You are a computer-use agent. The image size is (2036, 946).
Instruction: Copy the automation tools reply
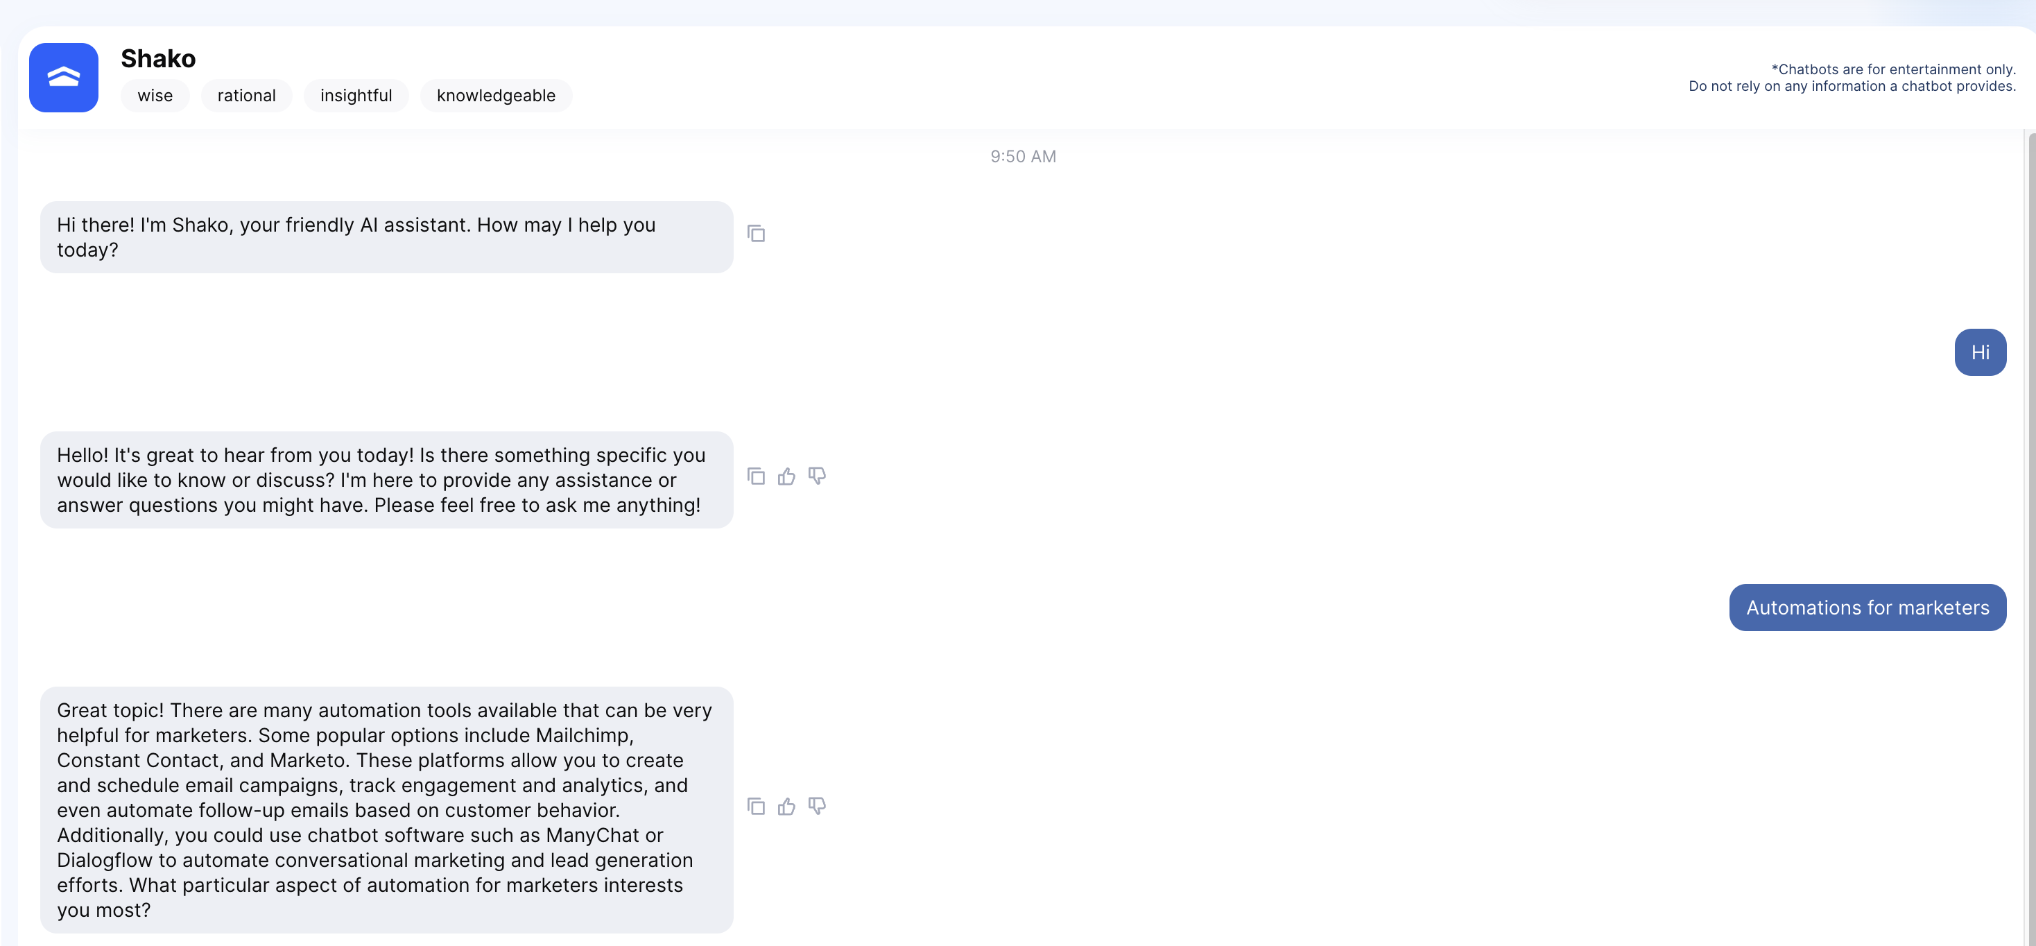click(757, 807)
